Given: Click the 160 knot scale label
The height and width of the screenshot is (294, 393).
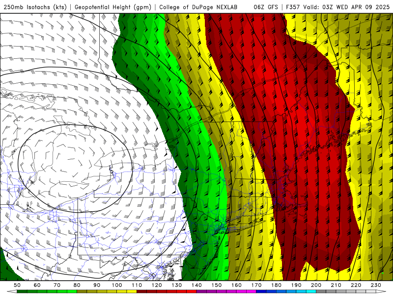Looking at the screenshot, I should pyautogui.click(x=236, y=285).
